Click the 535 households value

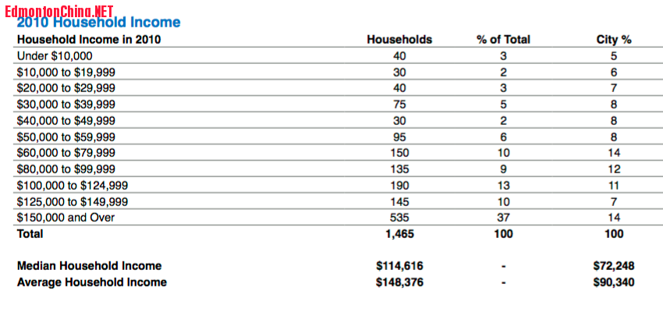pos(399,218)
